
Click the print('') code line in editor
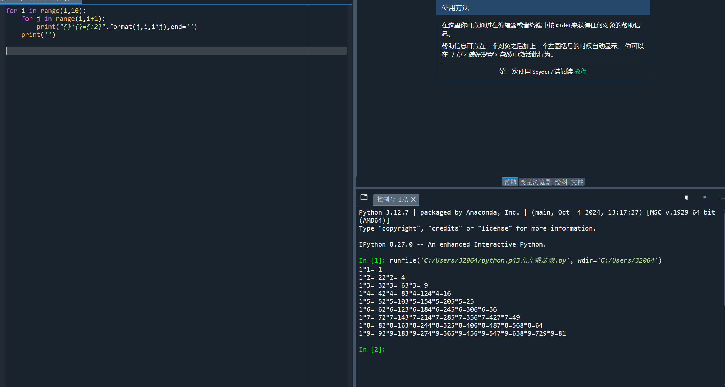38,35
